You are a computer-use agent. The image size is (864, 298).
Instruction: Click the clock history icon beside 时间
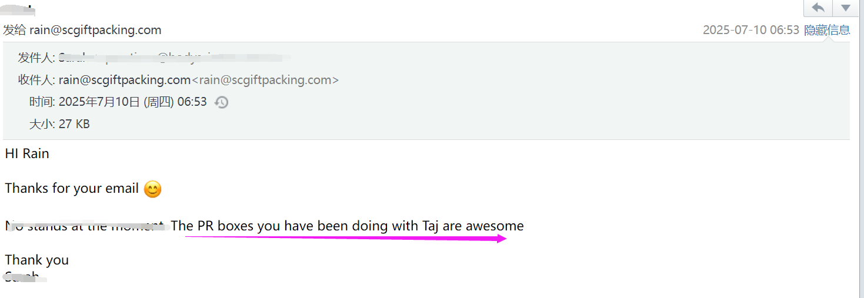pyautogui.click(x=221, y=102)
